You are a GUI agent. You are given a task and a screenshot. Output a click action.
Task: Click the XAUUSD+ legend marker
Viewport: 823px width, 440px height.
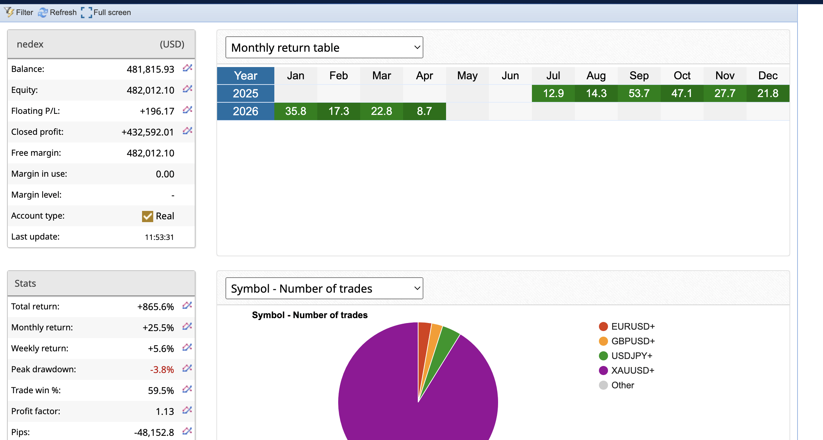pyautogui.click(x=603, y=371)
